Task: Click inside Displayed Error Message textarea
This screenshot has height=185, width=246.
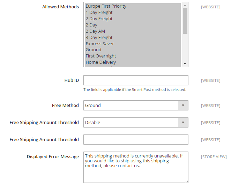Action: 136,167
